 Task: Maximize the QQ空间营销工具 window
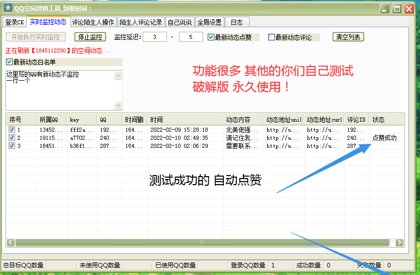(x=397, y=9)
